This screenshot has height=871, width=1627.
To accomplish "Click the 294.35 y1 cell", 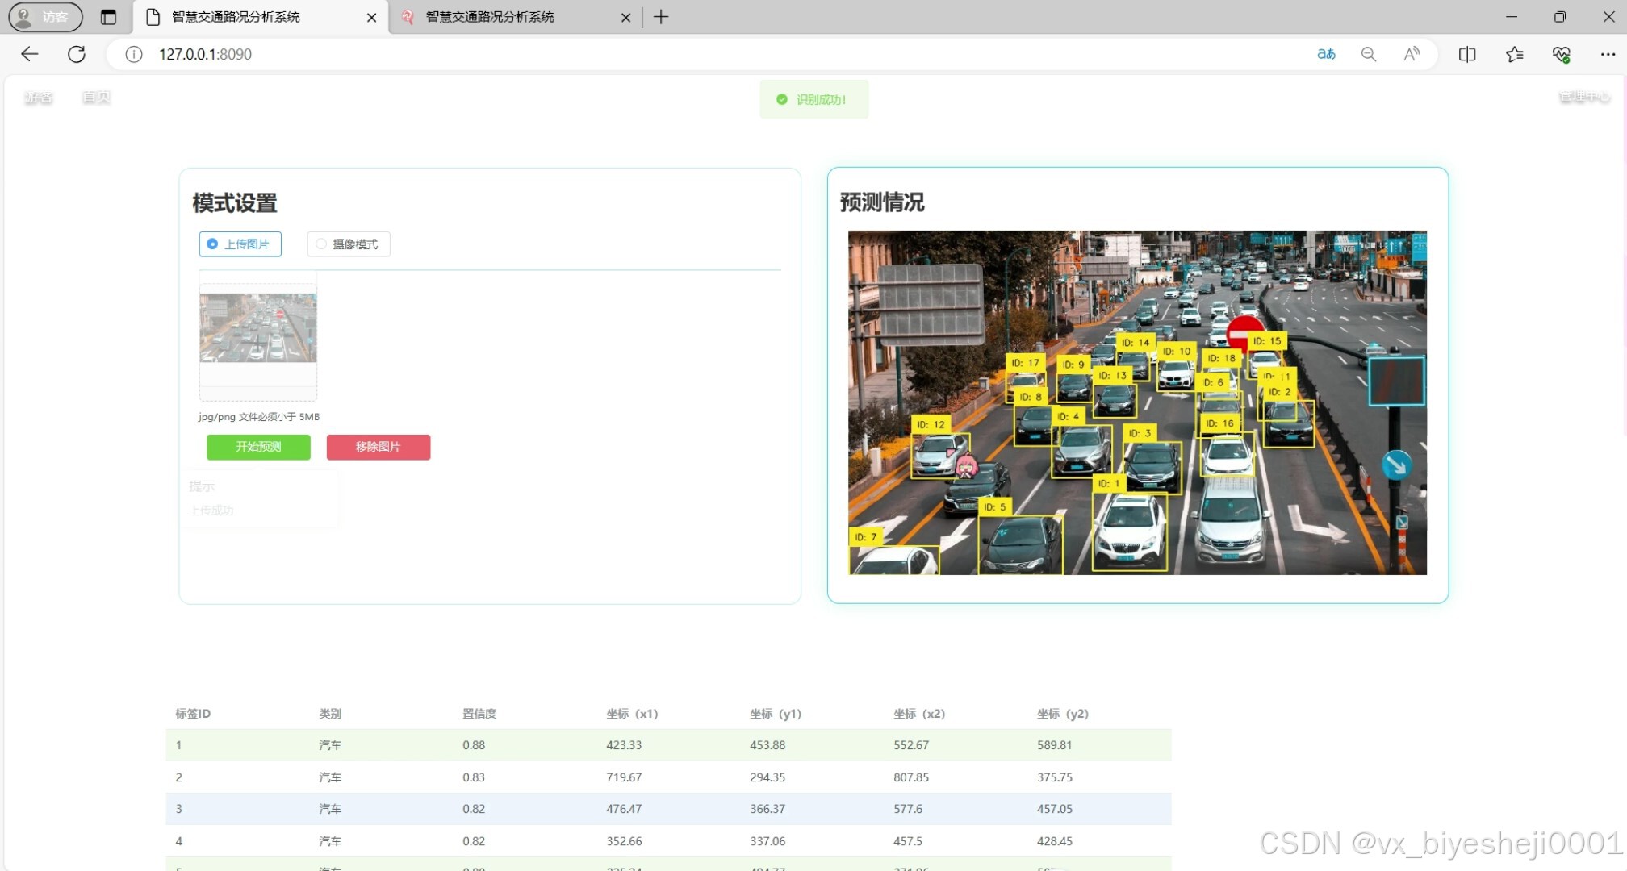I will pos(767,777).
